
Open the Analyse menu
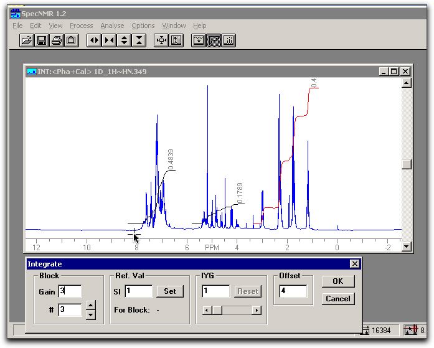pyautogui.click(x=112, y=26)
